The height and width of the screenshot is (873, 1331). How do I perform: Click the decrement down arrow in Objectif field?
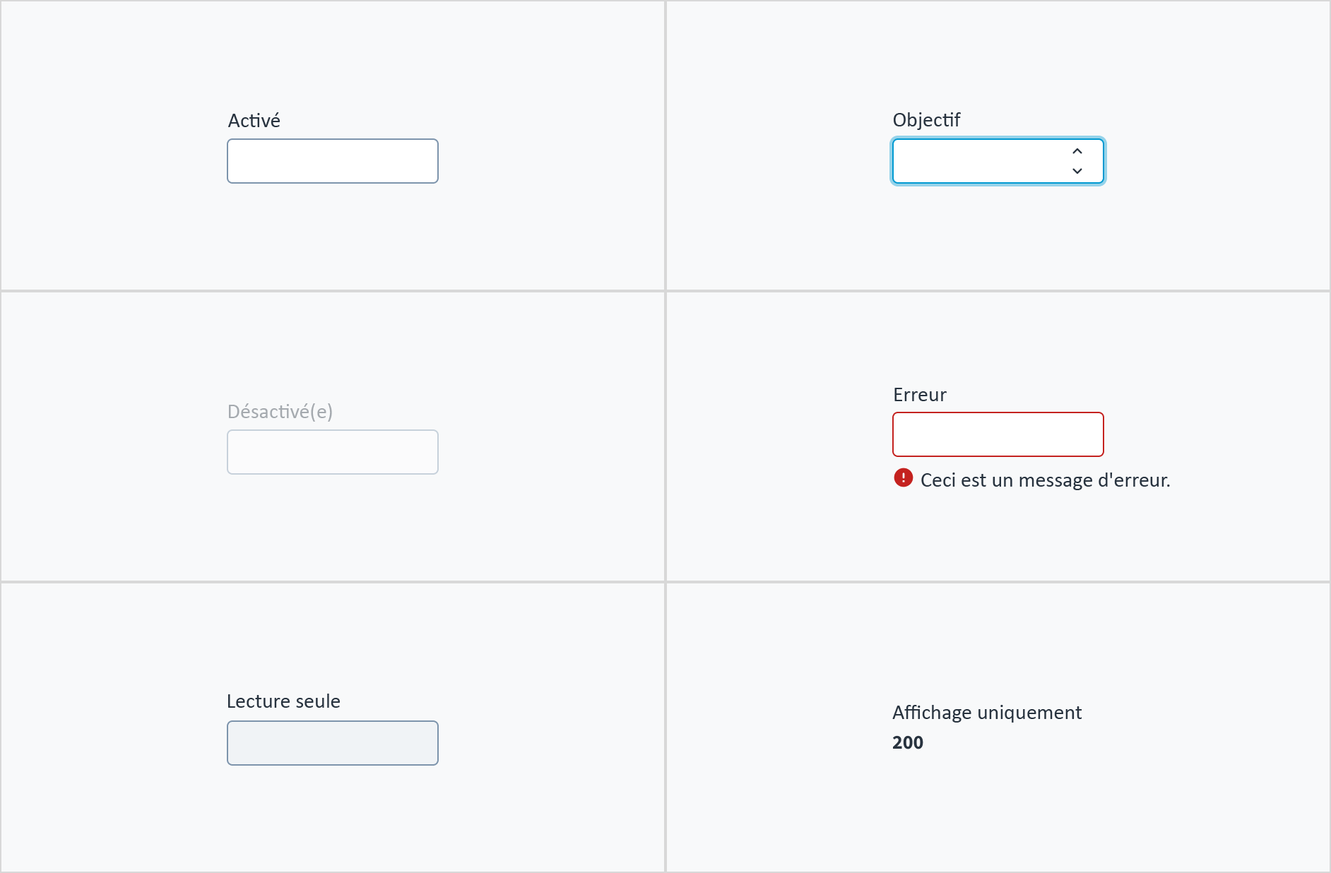pos(1077,171)
